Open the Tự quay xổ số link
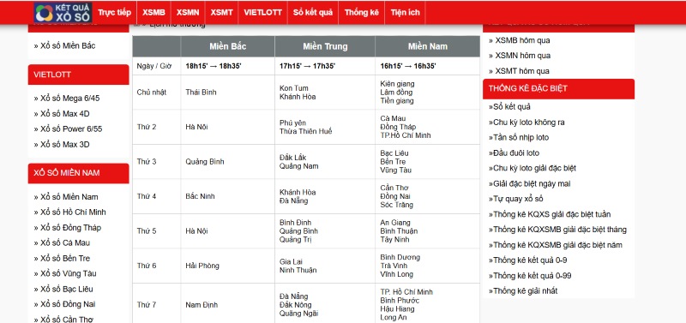686x323 pixels. (516, 199)
